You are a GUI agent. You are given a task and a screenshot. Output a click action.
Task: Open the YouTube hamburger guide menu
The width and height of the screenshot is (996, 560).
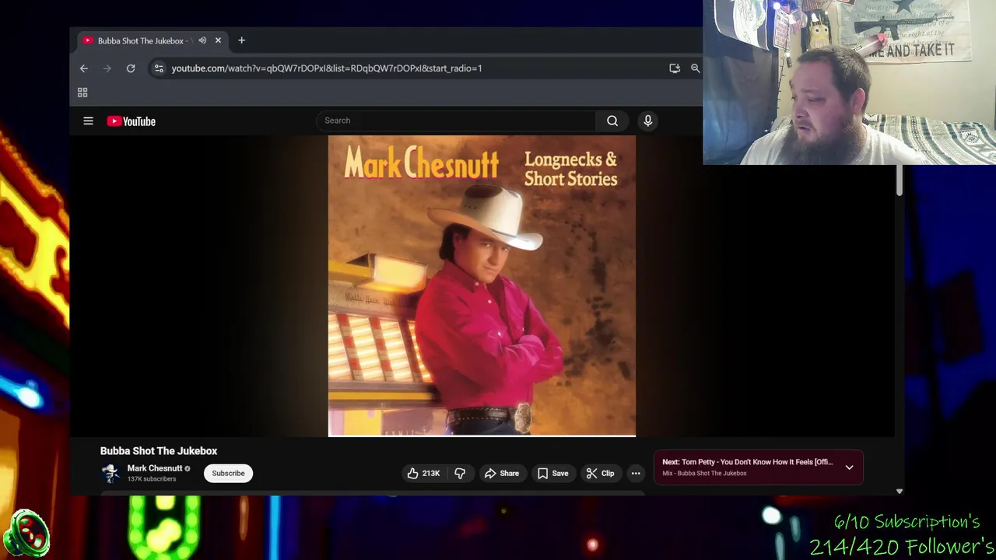tap(88, 121)
